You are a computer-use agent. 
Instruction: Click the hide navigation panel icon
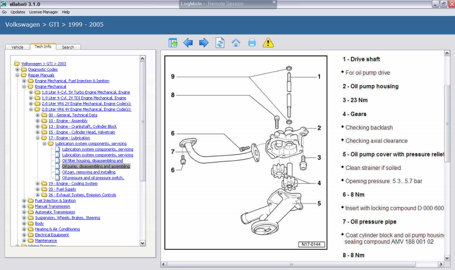coord(173,43)
